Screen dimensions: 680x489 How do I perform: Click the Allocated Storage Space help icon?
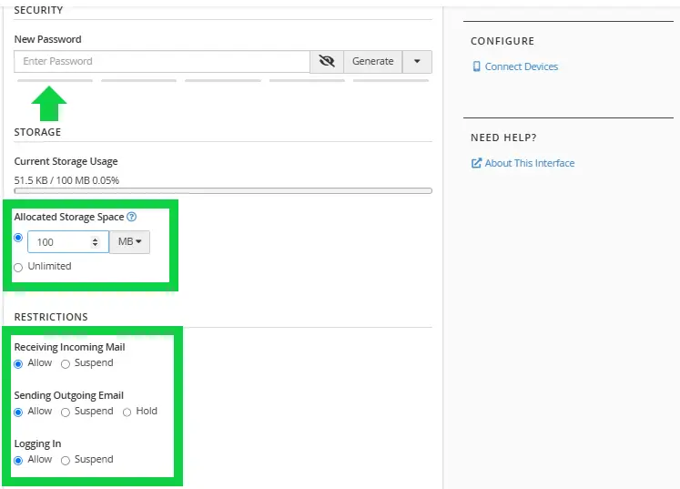(132, 217)
